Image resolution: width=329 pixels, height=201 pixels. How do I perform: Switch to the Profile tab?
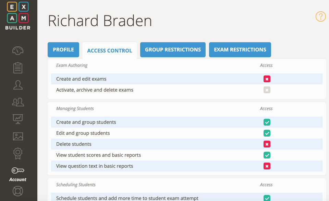(63, 49)
